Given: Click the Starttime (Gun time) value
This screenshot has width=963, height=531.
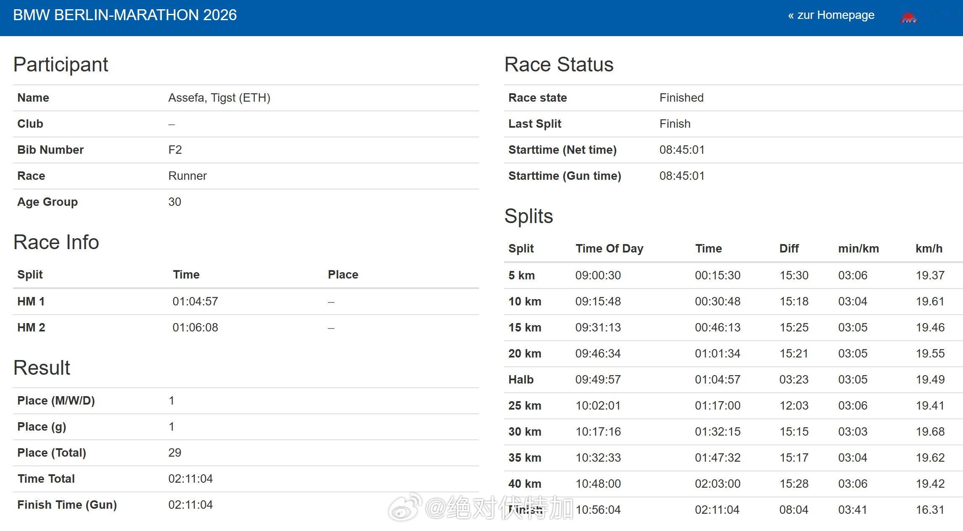Looking at the screenshot, I should pyautogui.click(x=682, y=176).
